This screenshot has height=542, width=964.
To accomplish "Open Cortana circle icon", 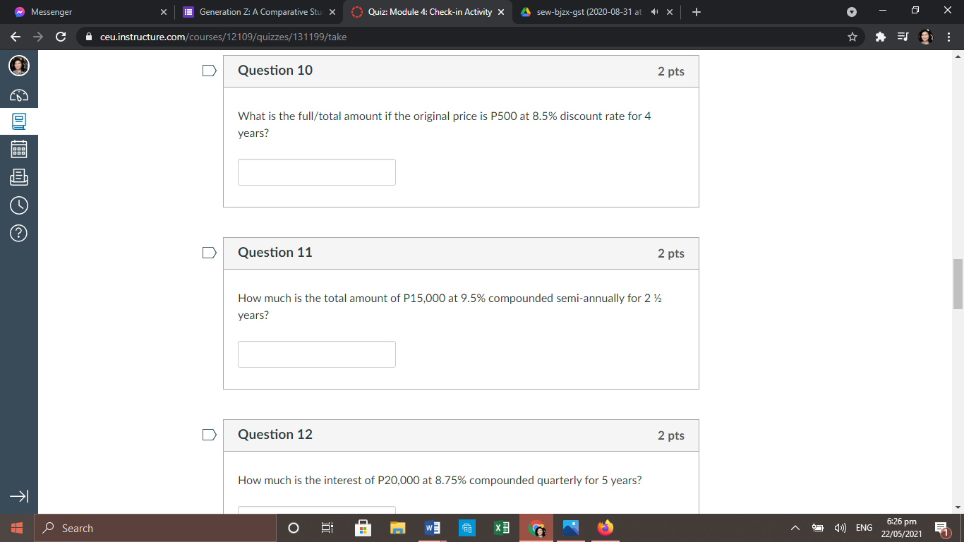I will [x=294, y=528].
